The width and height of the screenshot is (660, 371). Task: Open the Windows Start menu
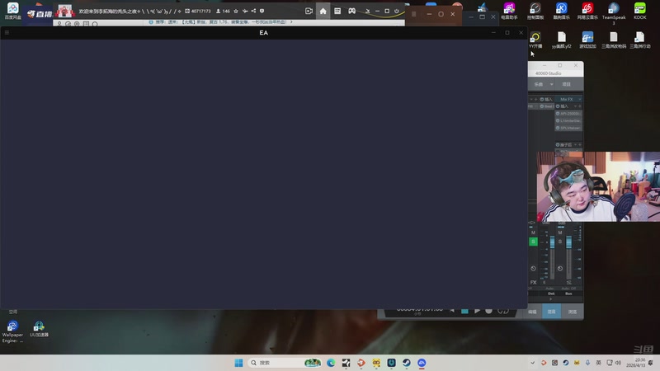[238, 363]
